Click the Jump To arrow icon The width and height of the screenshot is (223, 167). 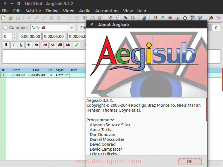29,18
